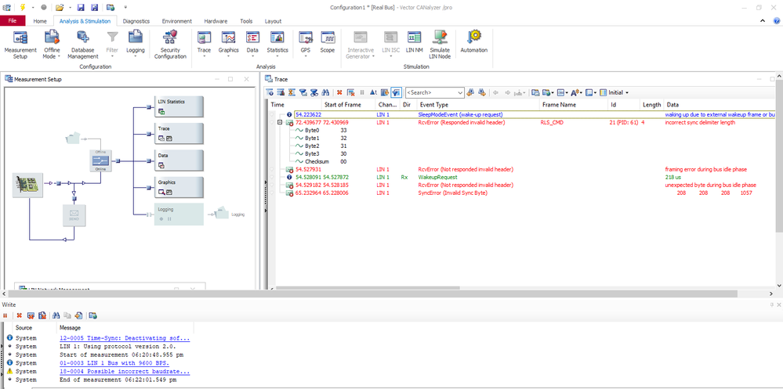Screen dimensions: 783x389
Task: Click the Frame Name column header
Action: pos(574,105)
